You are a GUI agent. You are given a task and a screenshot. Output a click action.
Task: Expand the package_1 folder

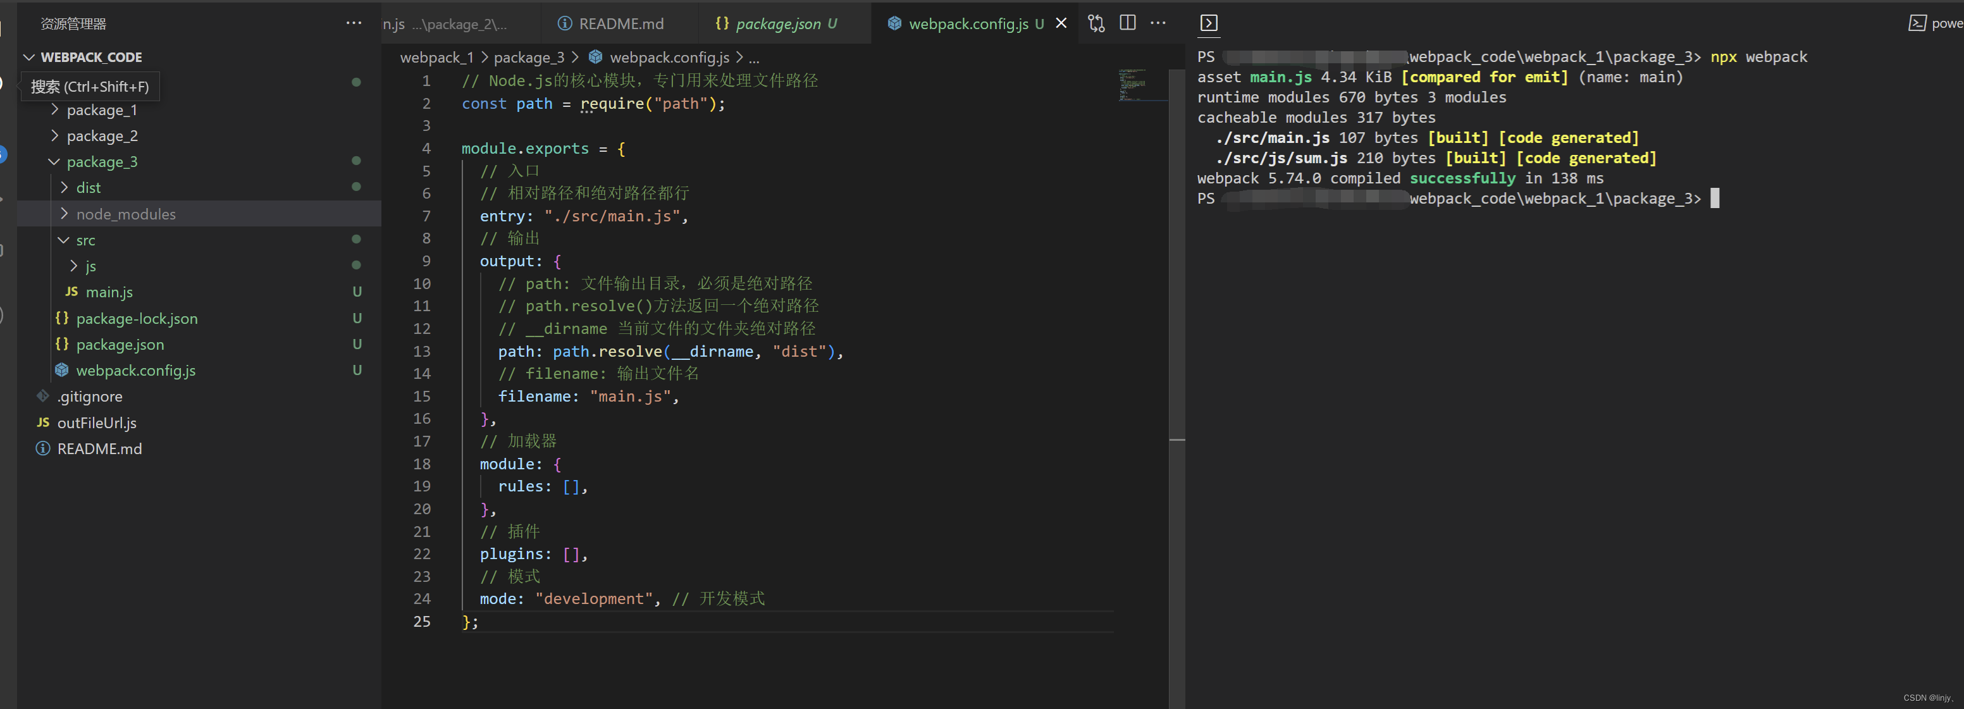tap(55, 110)
